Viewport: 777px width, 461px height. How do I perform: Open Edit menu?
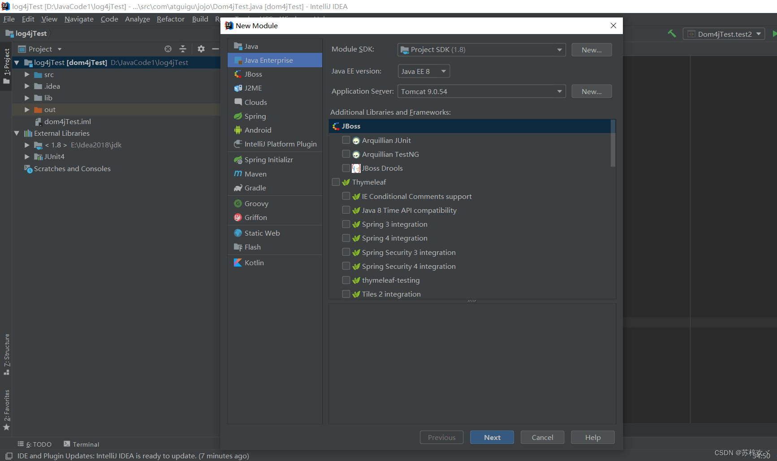click(28, 19)
